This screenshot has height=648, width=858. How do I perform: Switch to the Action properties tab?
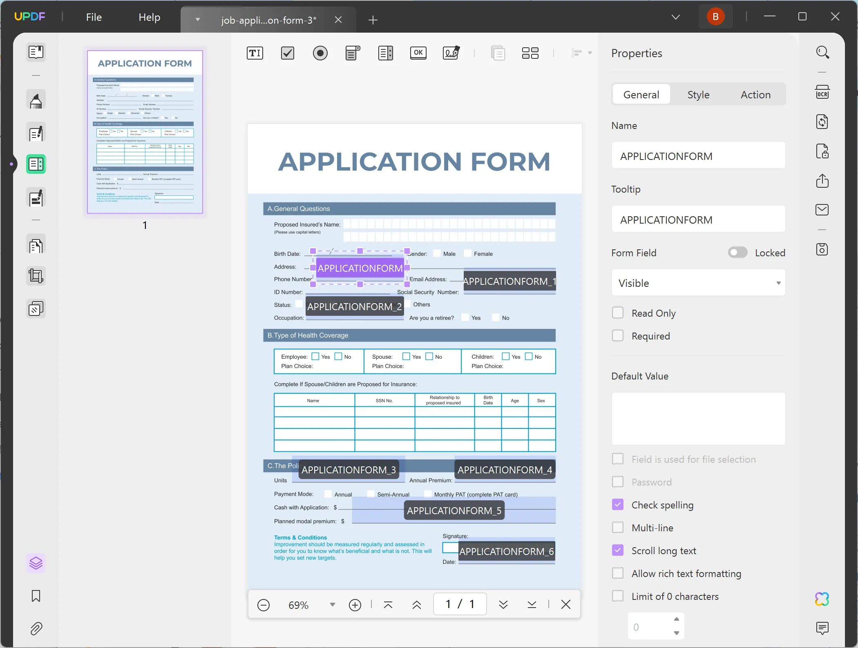756,94
